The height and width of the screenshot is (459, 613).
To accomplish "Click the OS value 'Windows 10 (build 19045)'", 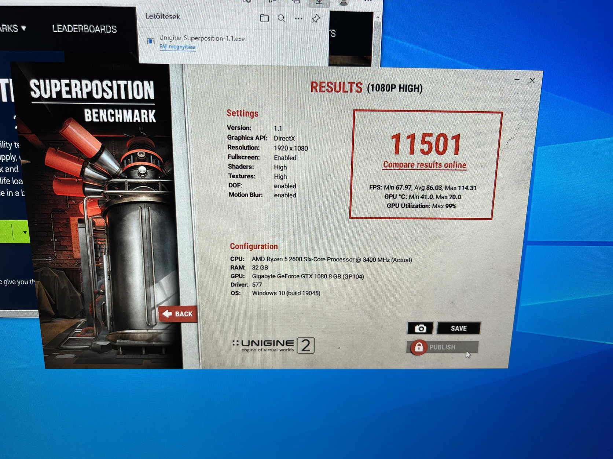I will point(286,293).
